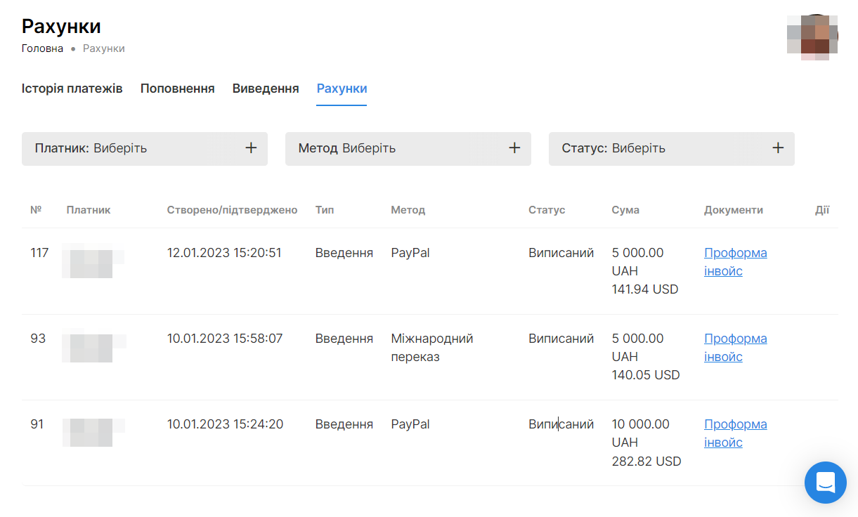Open the chat support bubble icon
The width and height of the screenshot is (858, 517).
825,483
